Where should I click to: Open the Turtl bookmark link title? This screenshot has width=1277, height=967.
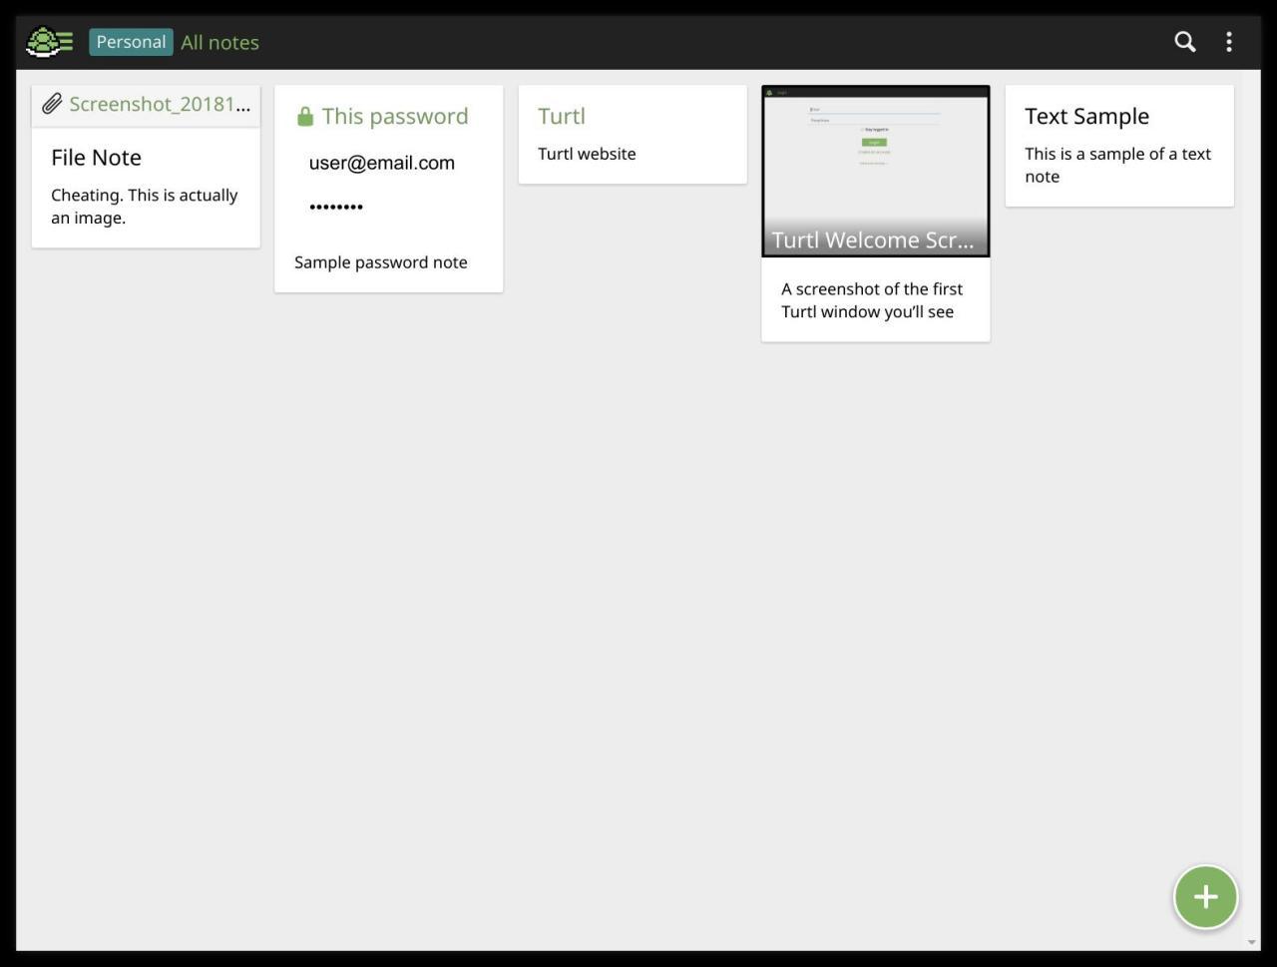(562, 116)
